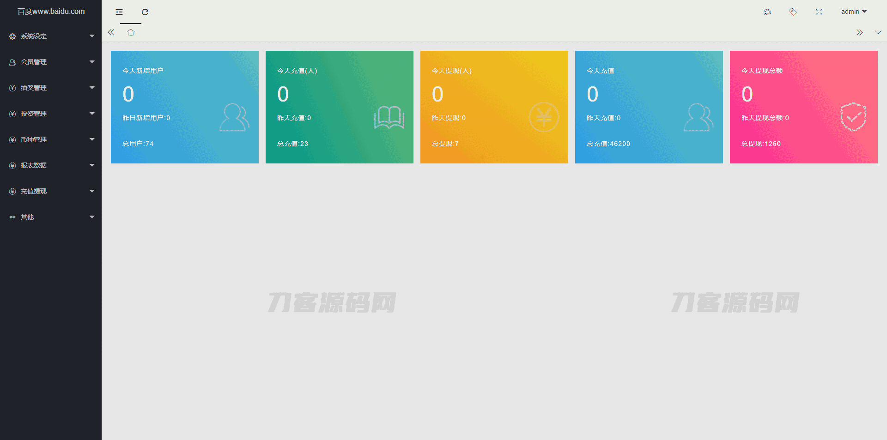The height and width of the screenshot is (440, 887).
Task: Click the tag icon in the header
Action: click(x=793, y=12)
